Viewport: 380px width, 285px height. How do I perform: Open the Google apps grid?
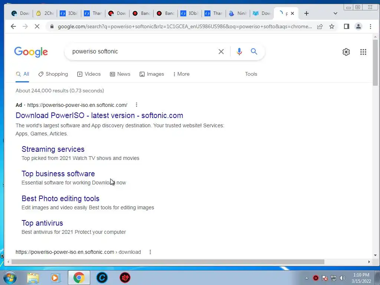coord(363,52)
